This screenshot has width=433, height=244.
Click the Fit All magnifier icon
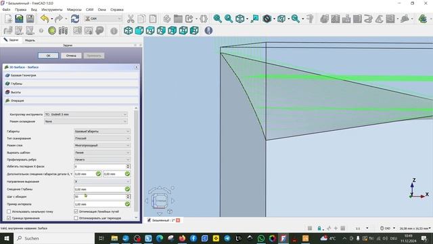(217, 19)
